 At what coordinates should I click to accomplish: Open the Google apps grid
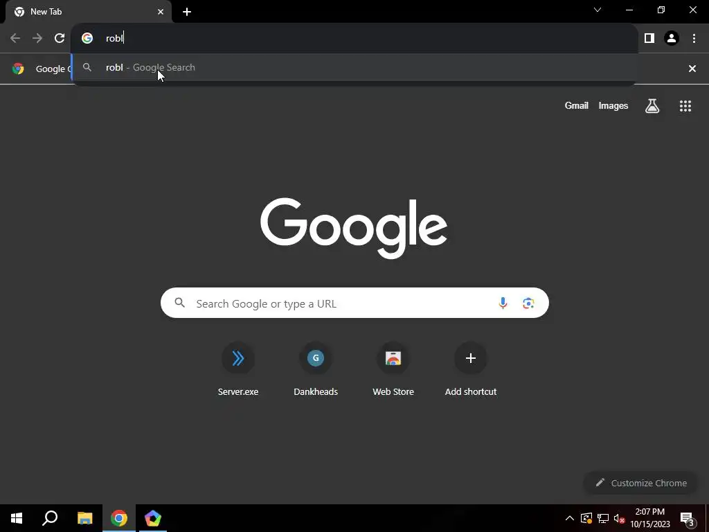pos(685,106)
